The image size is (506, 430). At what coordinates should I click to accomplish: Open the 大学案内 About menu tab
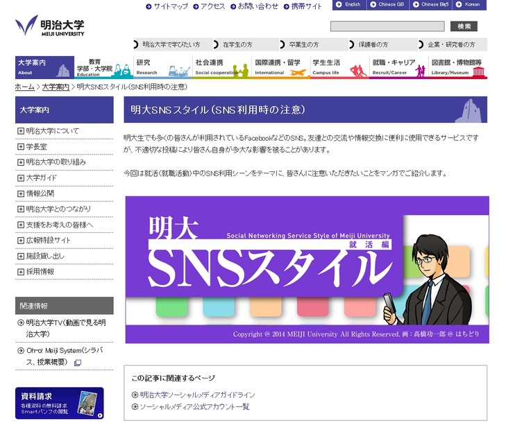pos(44,67)
